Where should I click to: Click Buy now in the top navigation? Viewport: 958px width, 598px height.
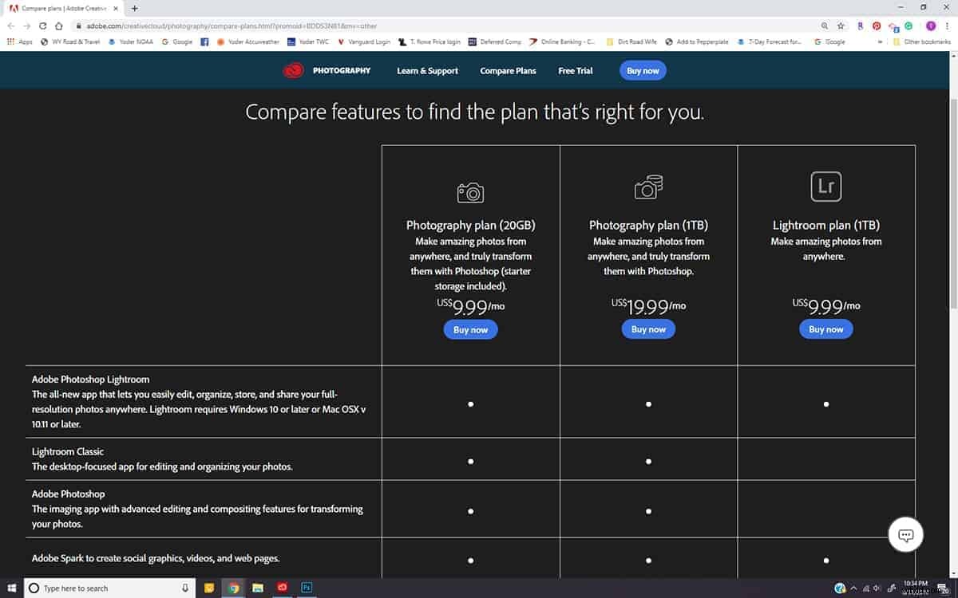tap(643, 71)
